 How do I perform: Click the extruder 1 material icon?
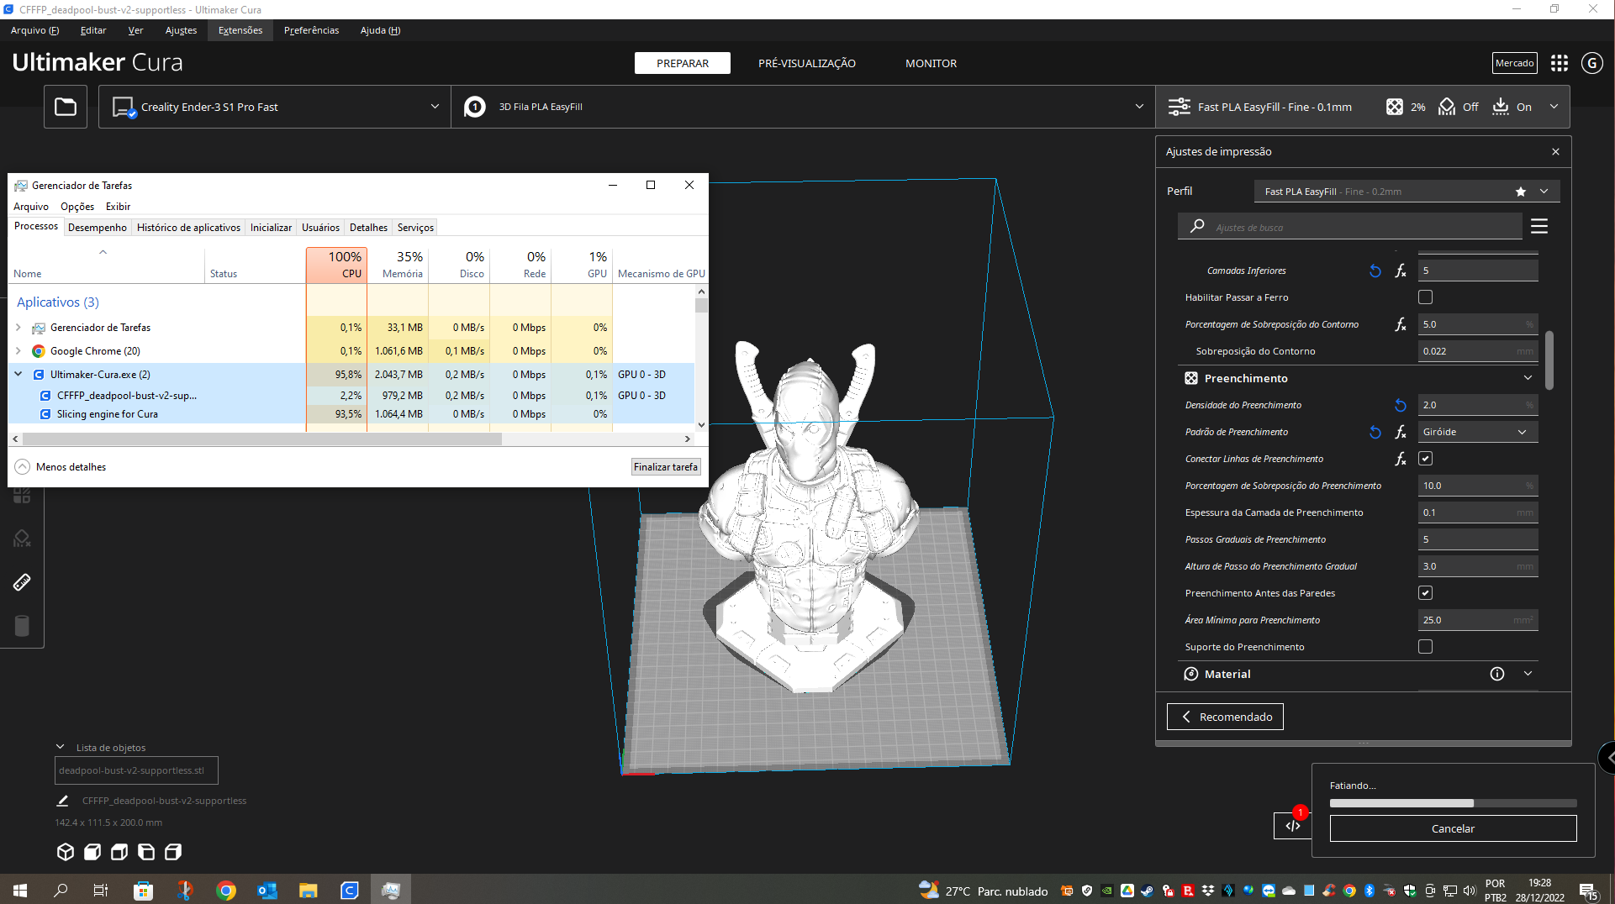474,107
